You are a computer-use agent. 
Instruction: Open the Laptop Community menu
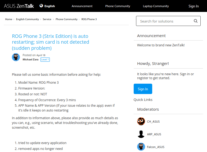point(156,6)
